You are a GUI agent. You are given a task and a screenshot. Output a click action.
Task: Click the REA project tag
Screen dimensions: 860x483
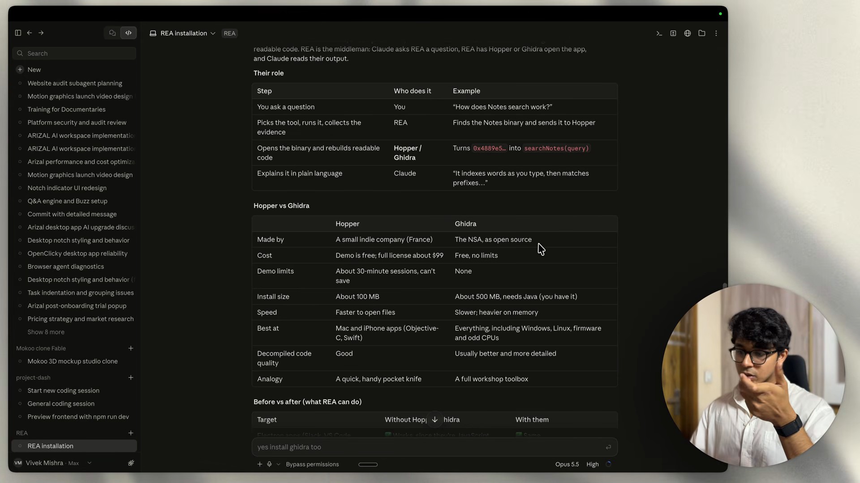230,33
